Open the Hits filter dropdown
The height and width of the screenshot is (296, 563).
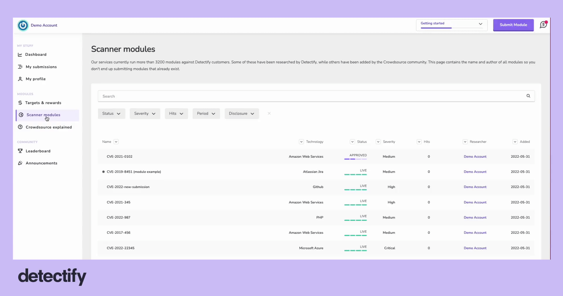tap(176, 114)
